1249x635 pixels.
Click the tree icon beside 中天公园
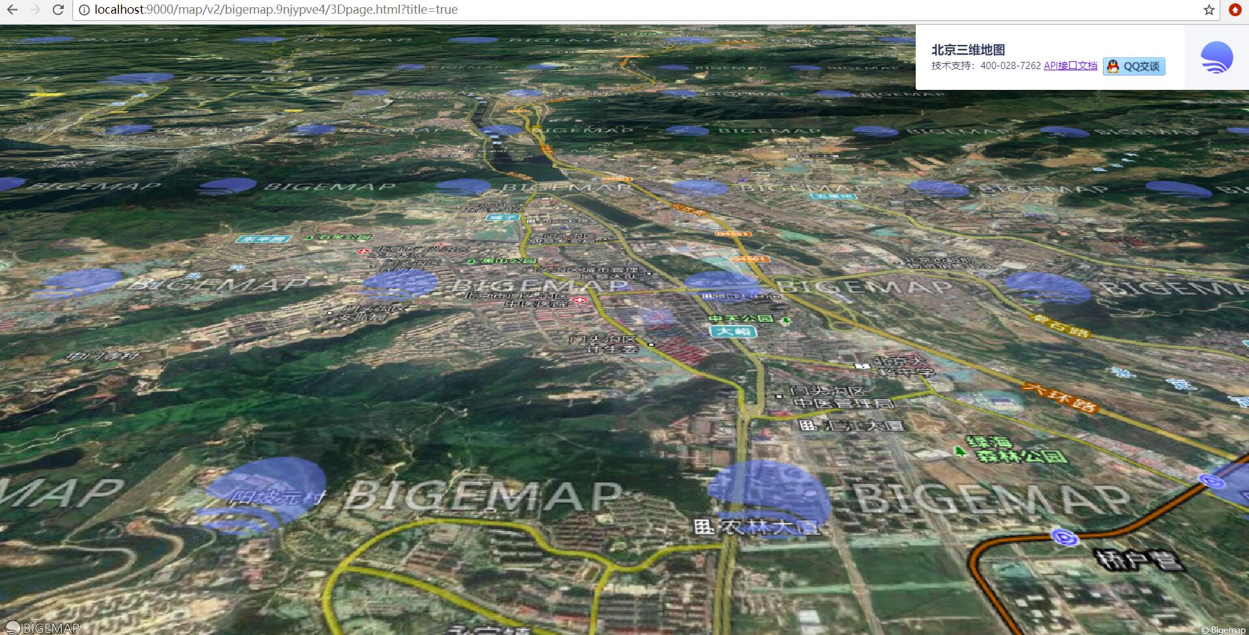pos(786,320)
